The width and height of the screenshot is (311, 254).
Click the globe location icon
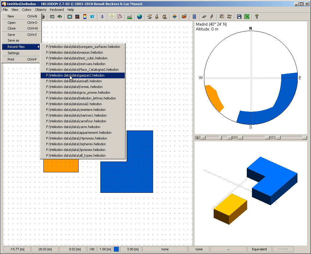tap(140, 17)
